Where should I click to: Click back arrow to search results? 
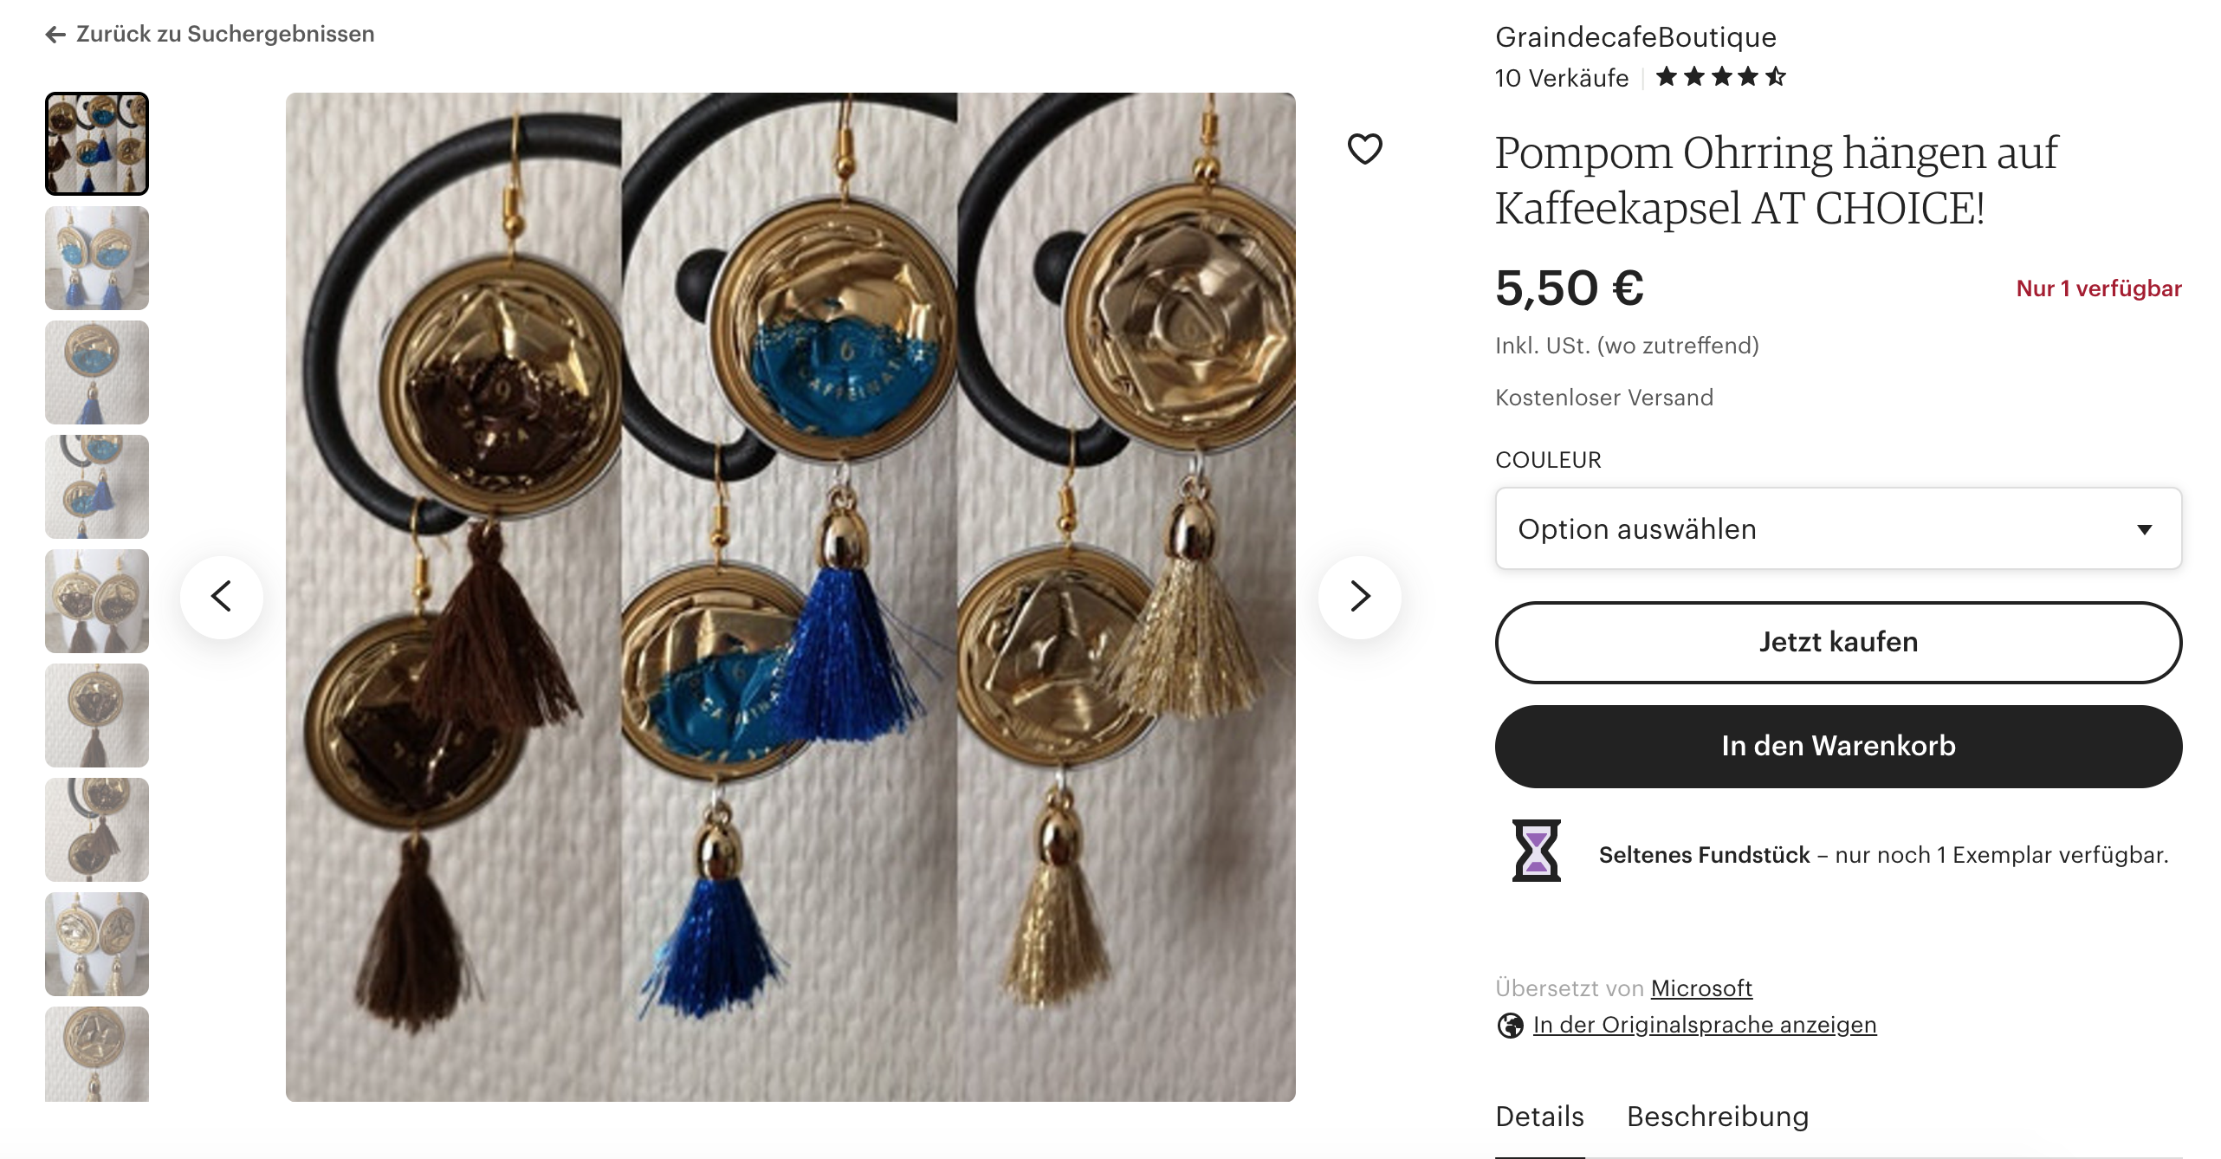click(55, 35)
